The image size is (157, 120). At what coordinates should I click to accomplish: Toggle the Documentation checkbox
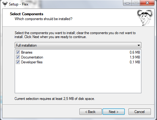(18, 57)
